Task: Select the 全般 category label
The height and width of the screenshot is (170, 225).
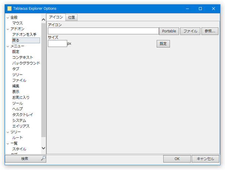Action: 14,18
